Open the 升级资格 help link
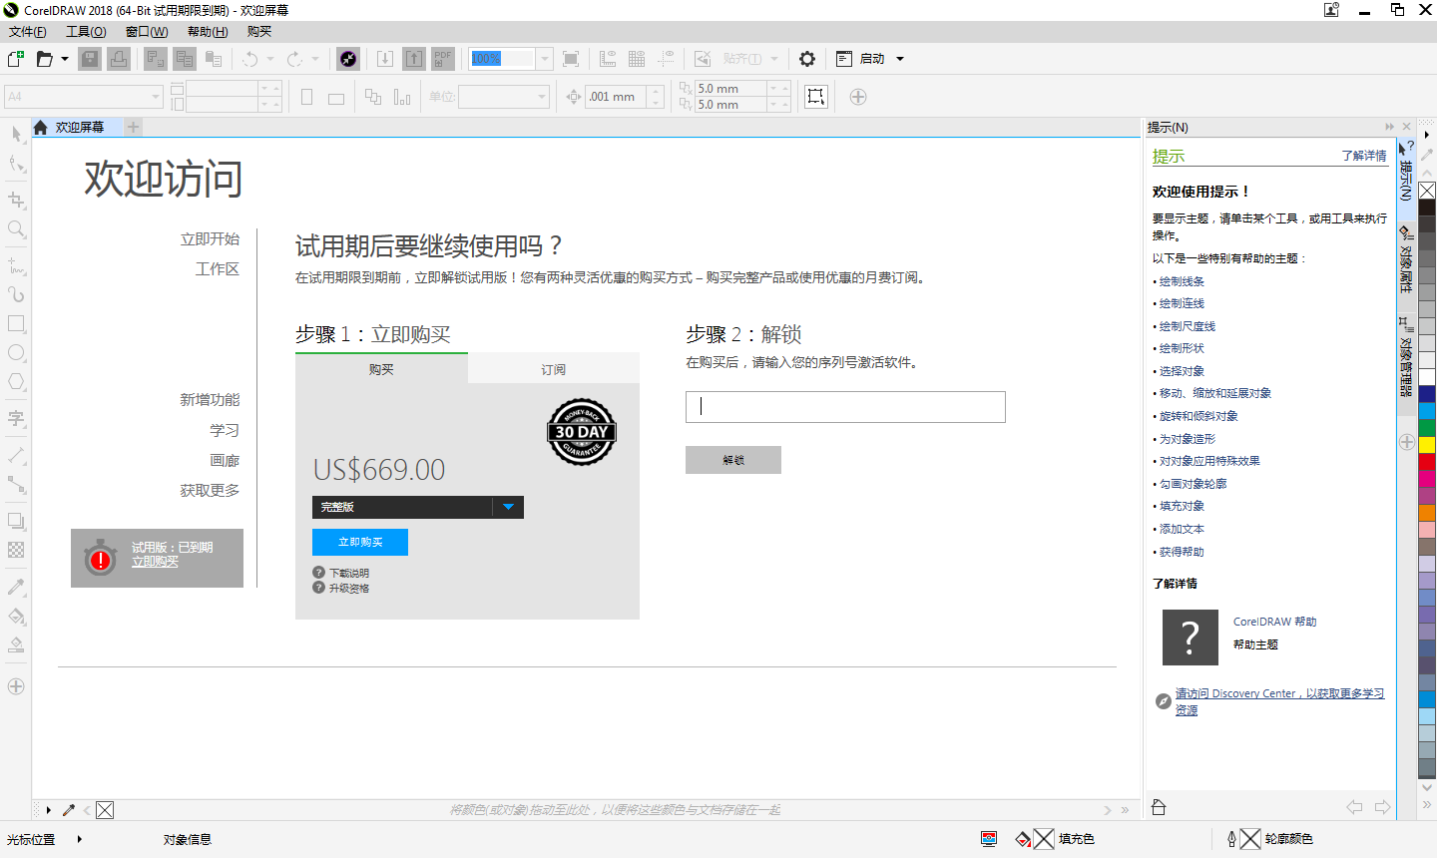 click(x=349, y=588)
